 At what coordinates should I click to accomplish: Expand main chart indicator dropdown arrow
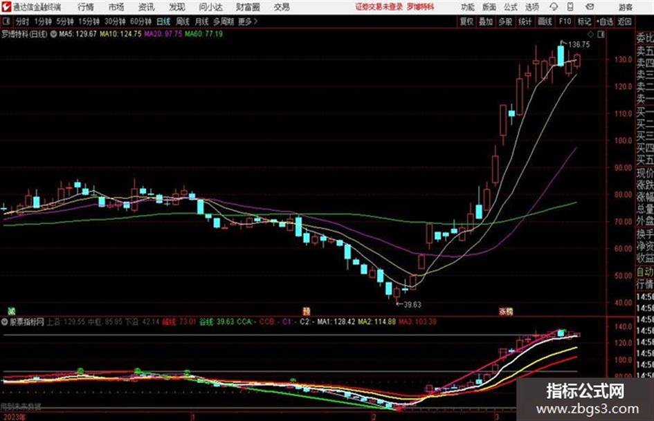tap(53, 34)
